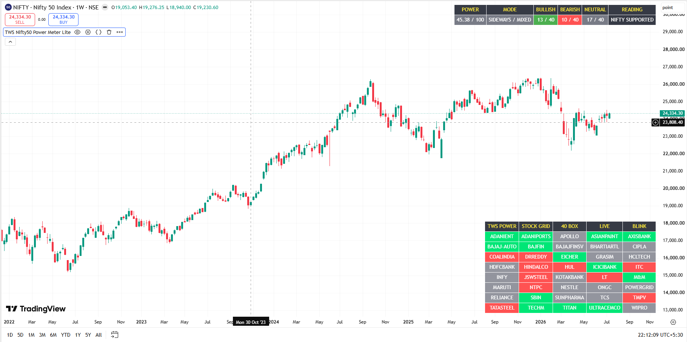The height and width of the screenshot is (342, 687).
Task: Click the HDFCBANK stock cell
Action: point(502,267)
